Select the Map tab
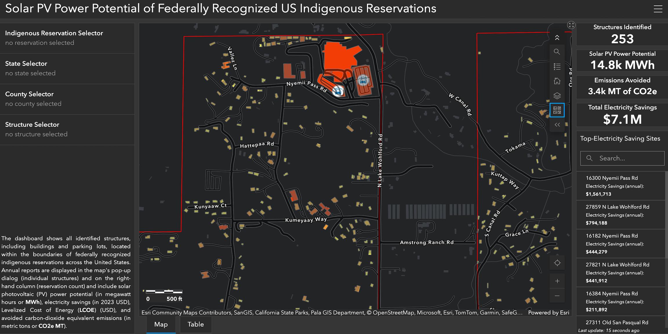The image size is (668, 334). pos(161,324)
